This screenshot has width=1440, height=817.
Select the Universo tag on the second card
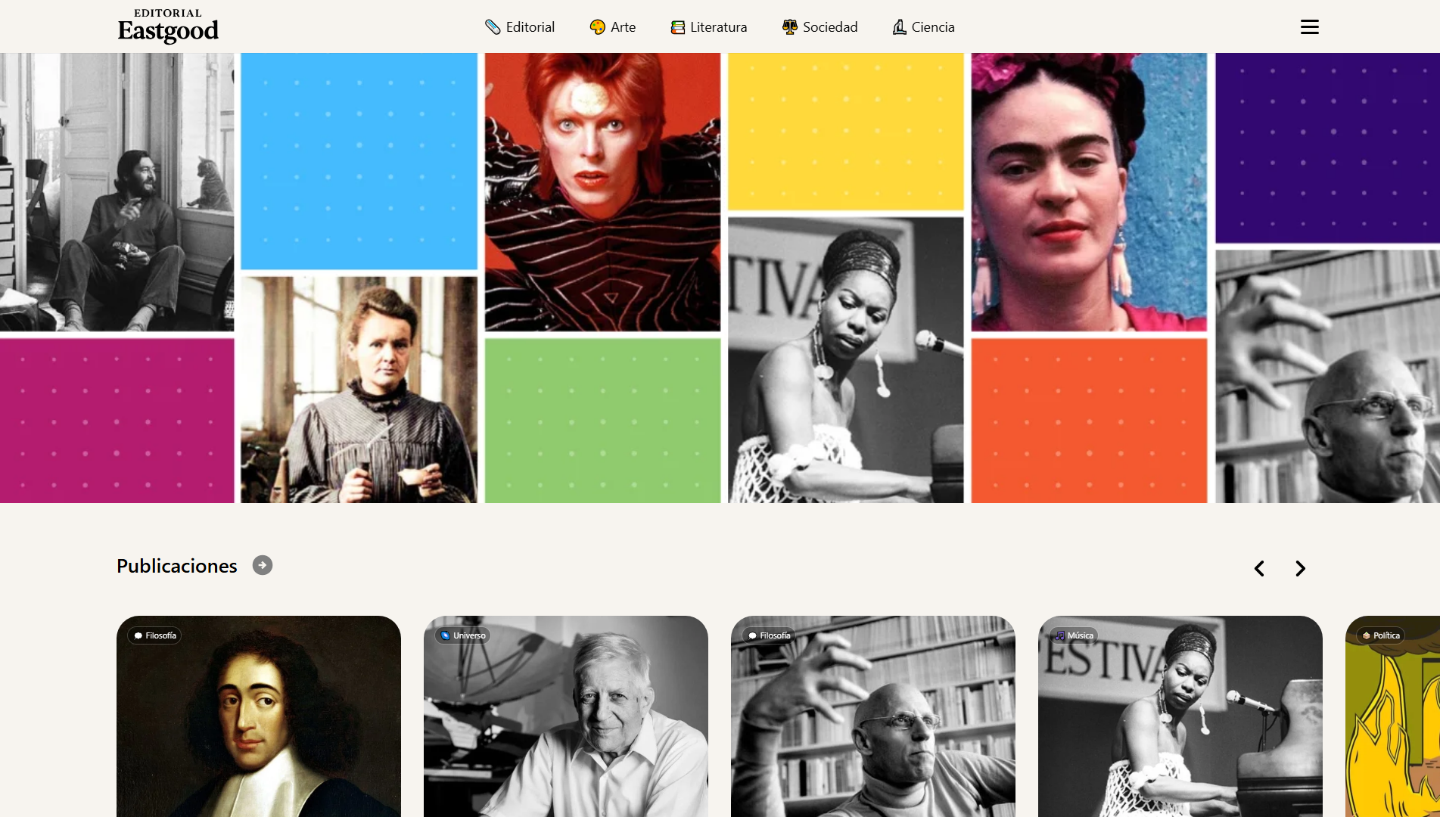coord(463,635)
